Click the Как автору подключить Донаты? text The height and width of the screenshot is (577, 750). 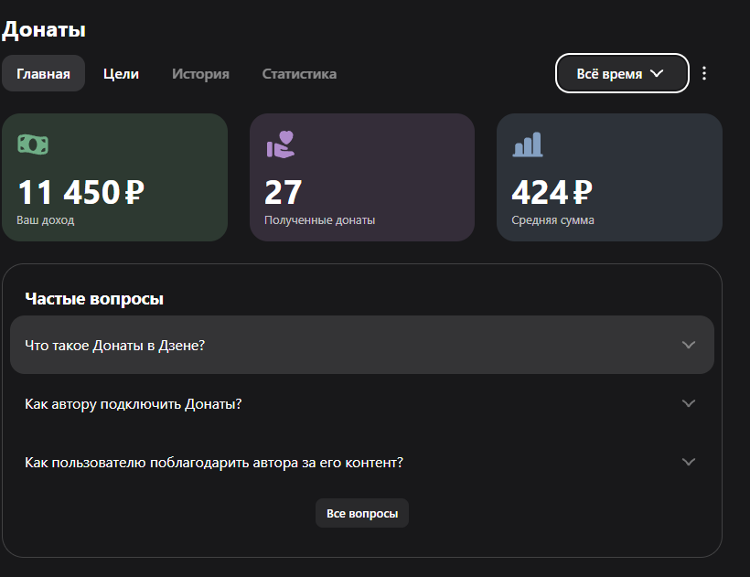133,404
